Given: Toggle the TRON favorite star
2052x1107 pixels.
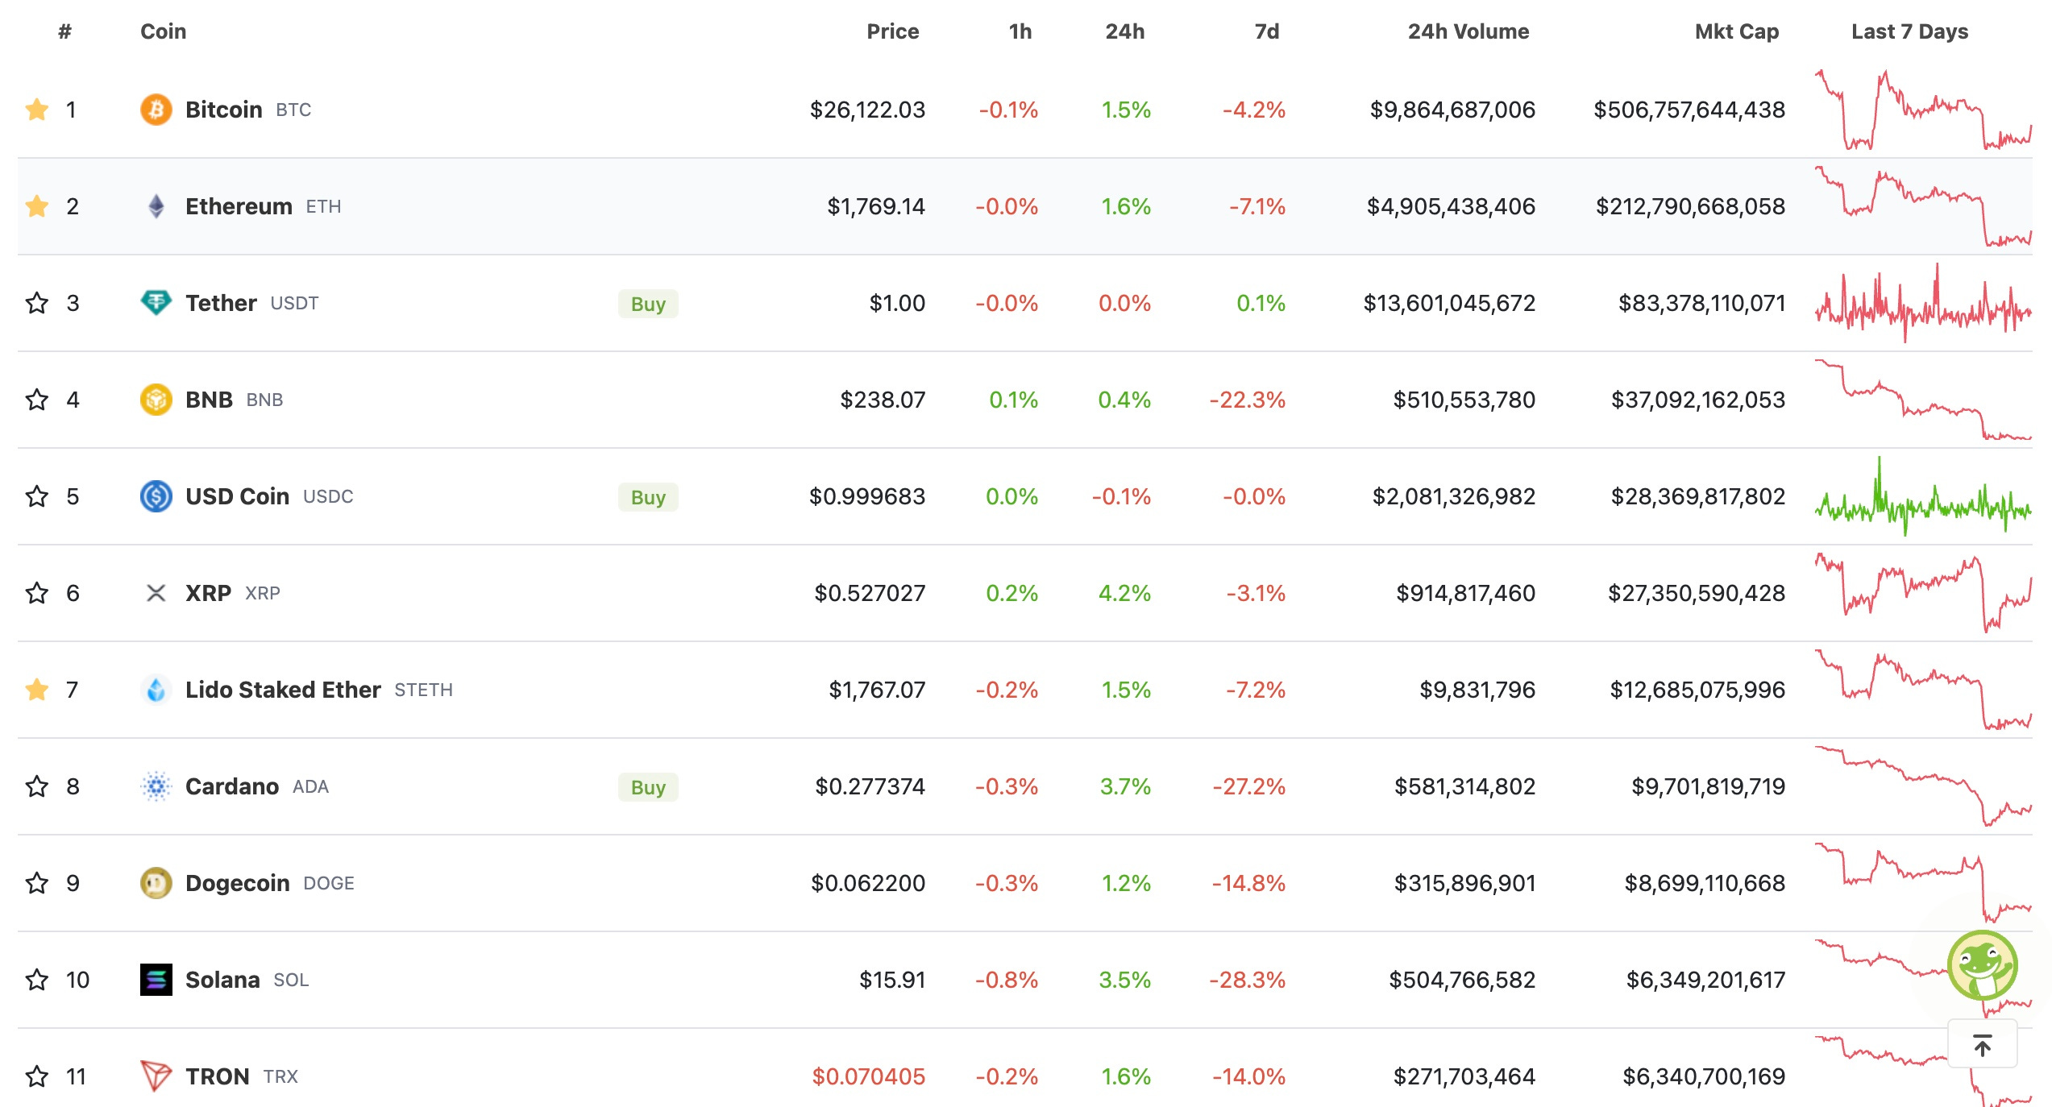Looking at the screenshot, I should click(37, 1076).
